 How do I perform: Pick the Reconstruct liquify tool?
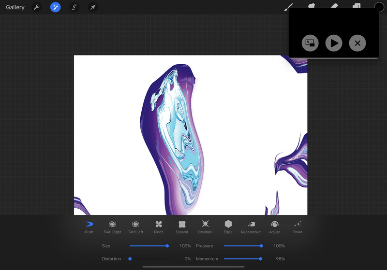pyautogui.click(x=251, y=227)
